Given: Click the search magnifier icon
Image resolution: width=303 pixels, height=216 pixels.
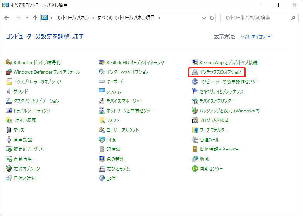Looking at the screenshot, I should [x=293, y=18].
